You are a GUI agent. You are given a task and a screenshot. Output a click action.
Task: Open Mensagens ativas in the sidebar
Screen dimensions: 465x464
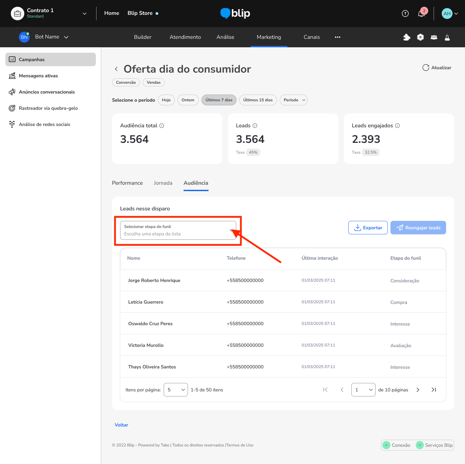38,76
